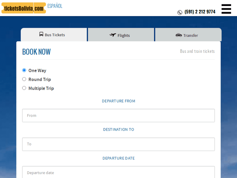Select the Round Trip option

click(24, 79)
